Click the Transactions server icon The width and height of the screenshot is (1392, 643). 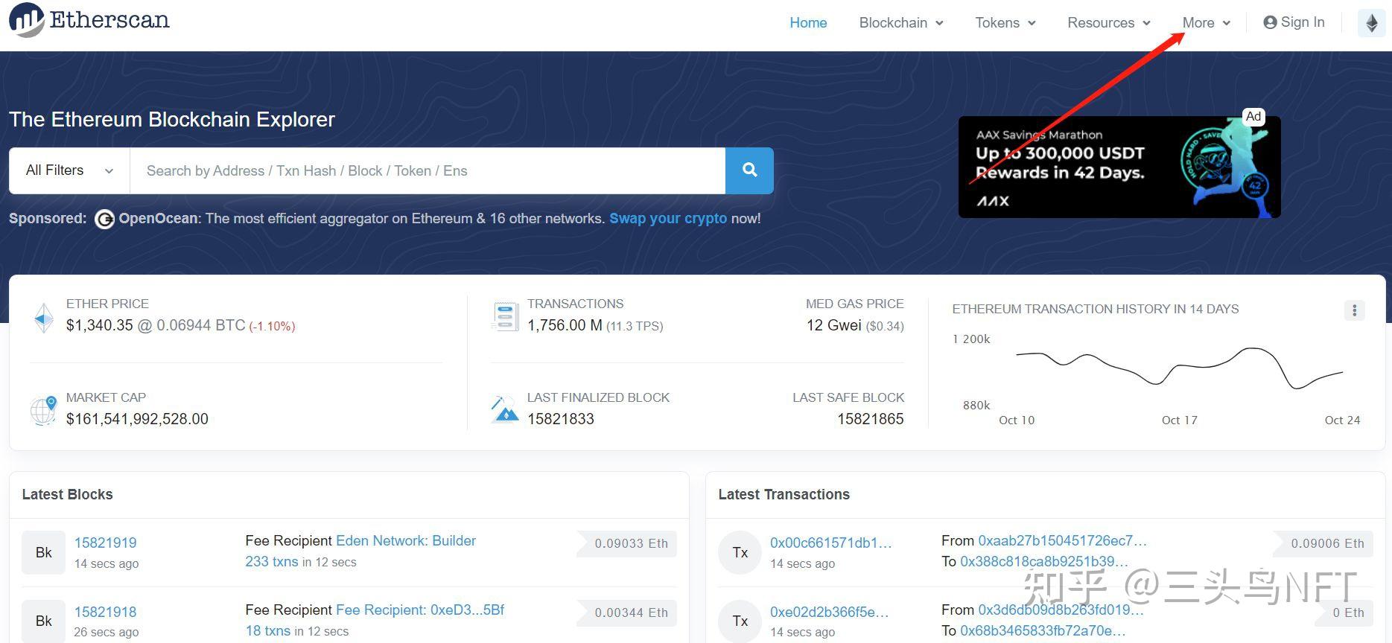[x=505, y=317]
